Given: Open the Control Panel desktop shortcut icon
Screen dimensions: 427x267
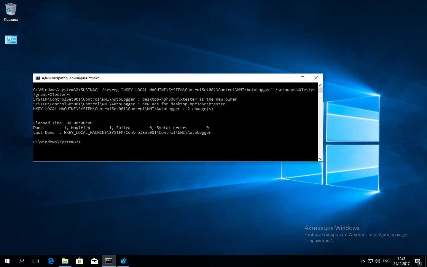Looking at the screenshot, I should coord(11,40).
